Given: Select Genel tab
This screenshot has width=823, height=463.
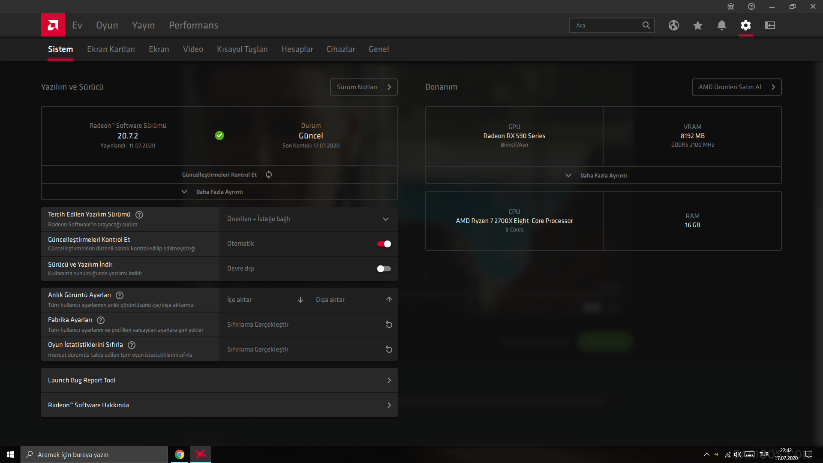Looking at the screenshot, I should click(379, 49).
